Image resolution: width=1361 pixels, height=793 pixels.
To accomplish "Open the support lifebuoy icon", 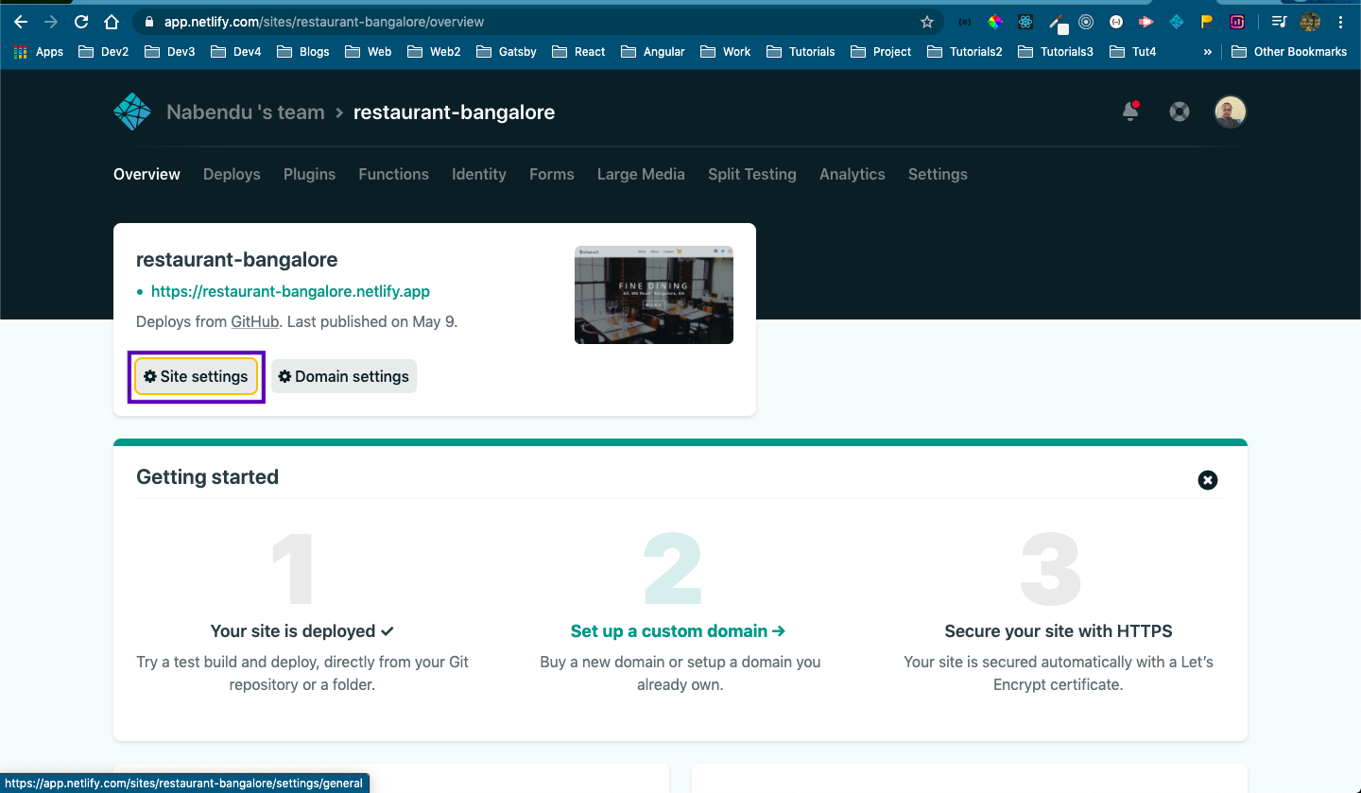I will [x=1180, y=112].
